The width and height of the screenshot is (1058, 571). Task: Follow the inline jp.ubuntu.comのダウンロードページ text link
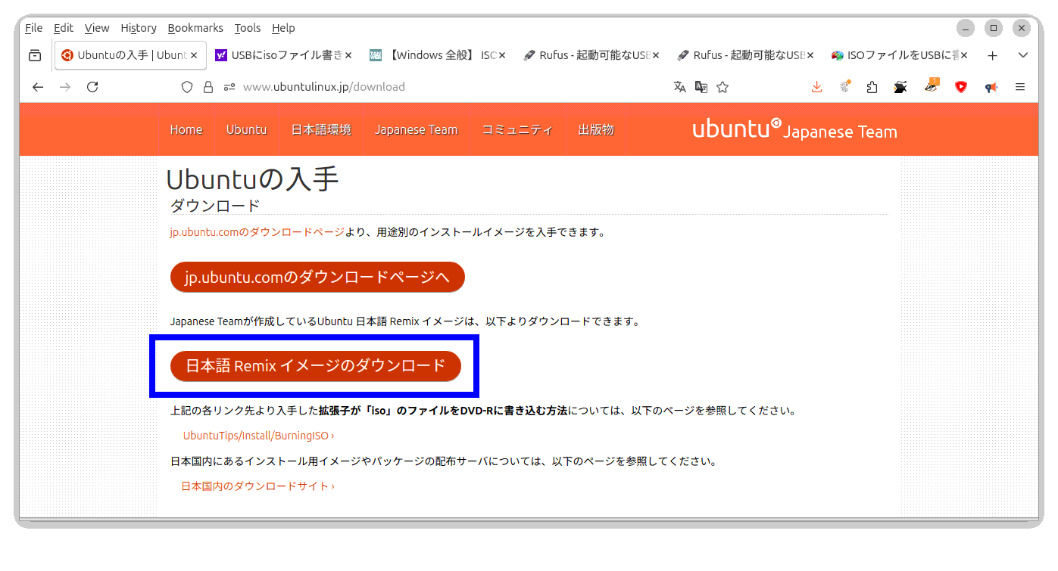(257, 232)
